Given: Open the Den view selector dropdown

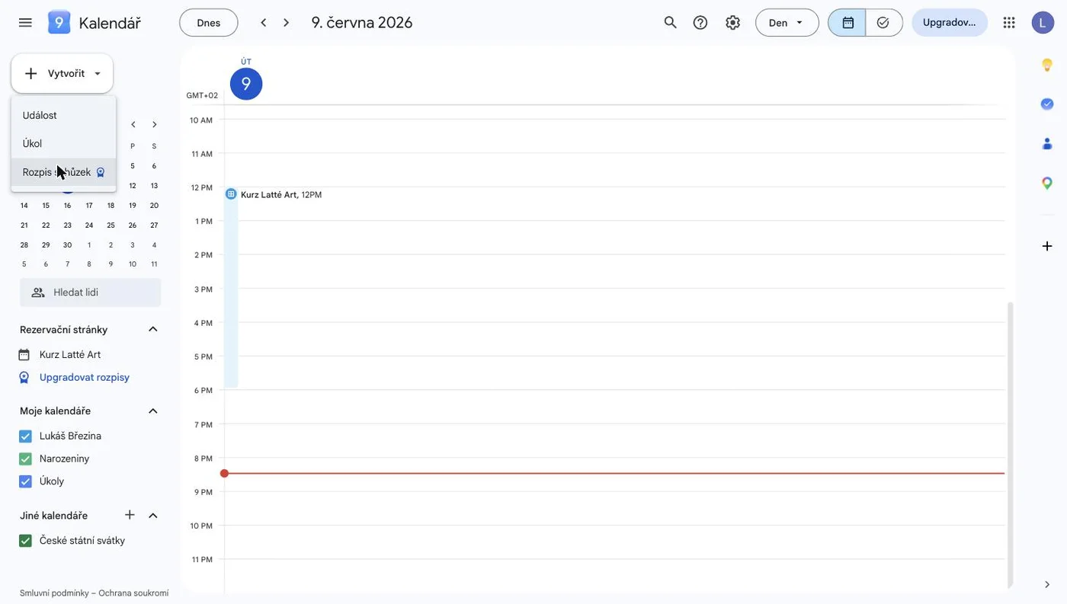Looking at the screenshot, I should click(787, 23).
